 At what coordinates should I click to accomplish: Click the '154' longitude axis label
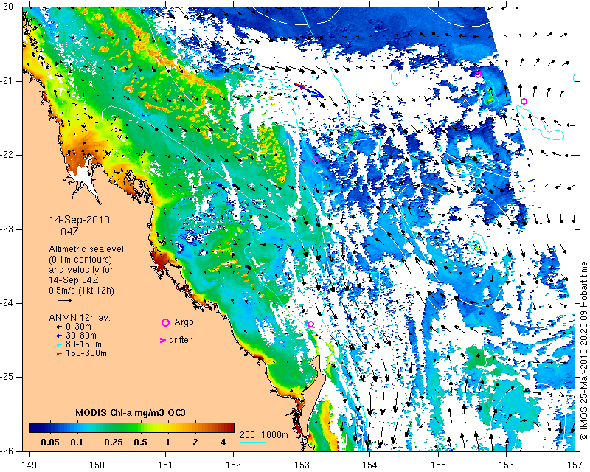(x=370, y=465)
